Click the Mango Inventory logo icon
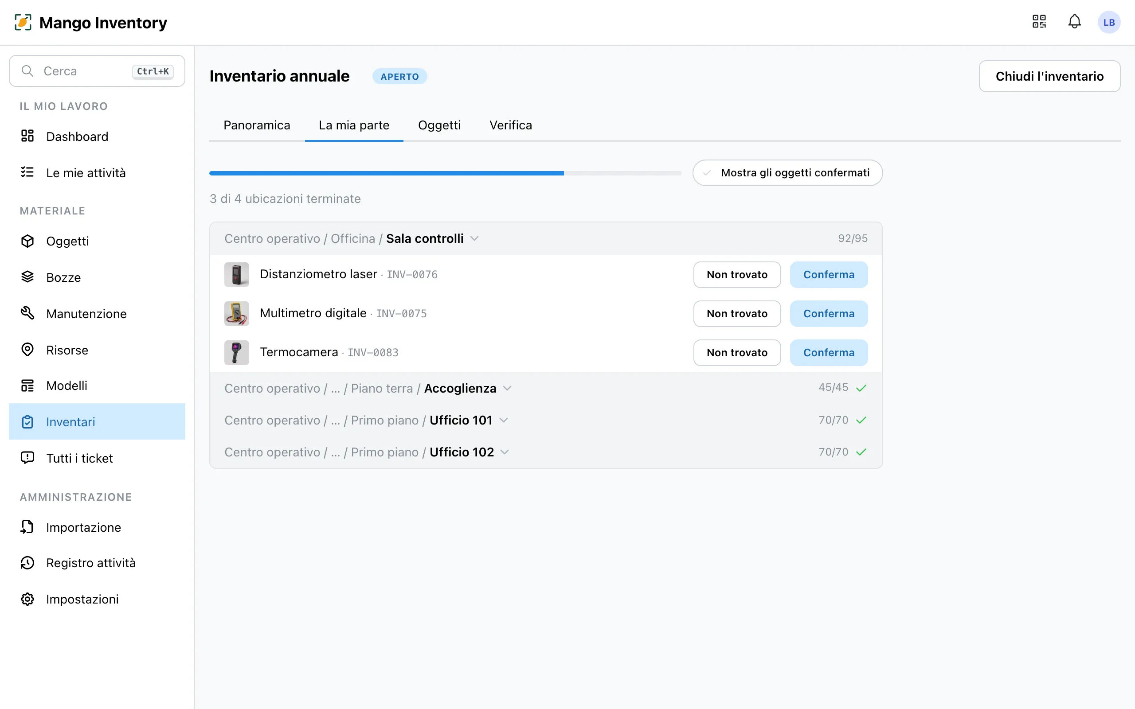Image resolution: width=1135 pixels, height=709 pixels. [x=23, y=22]
